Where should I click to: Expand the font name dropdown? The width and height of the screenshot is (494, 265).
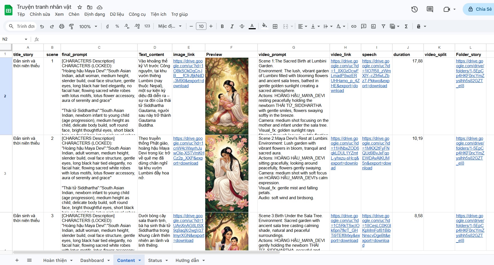pos(170,26)
